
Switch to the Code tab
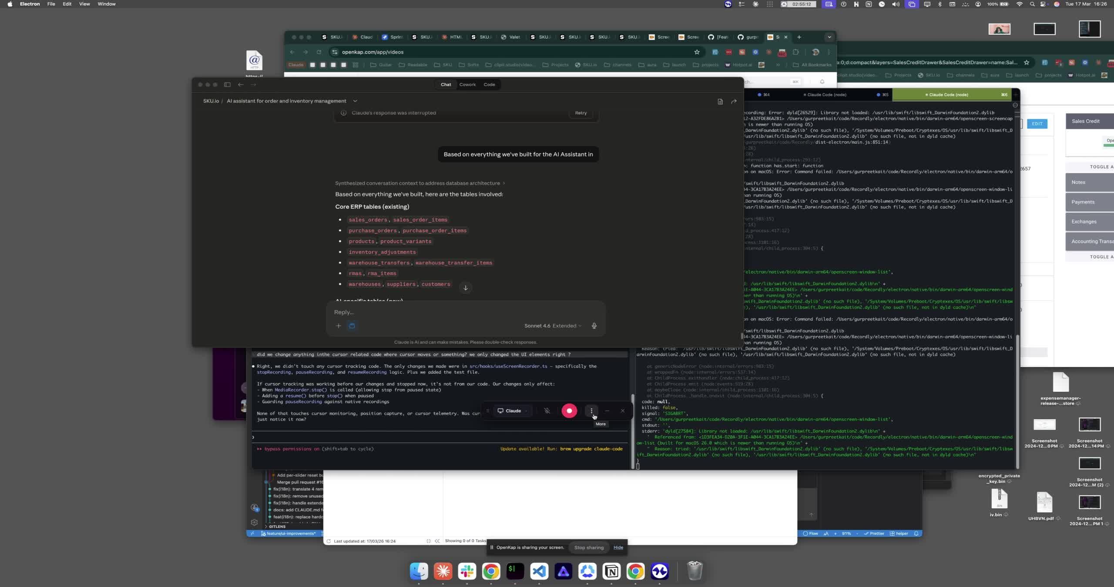point(489,84)
